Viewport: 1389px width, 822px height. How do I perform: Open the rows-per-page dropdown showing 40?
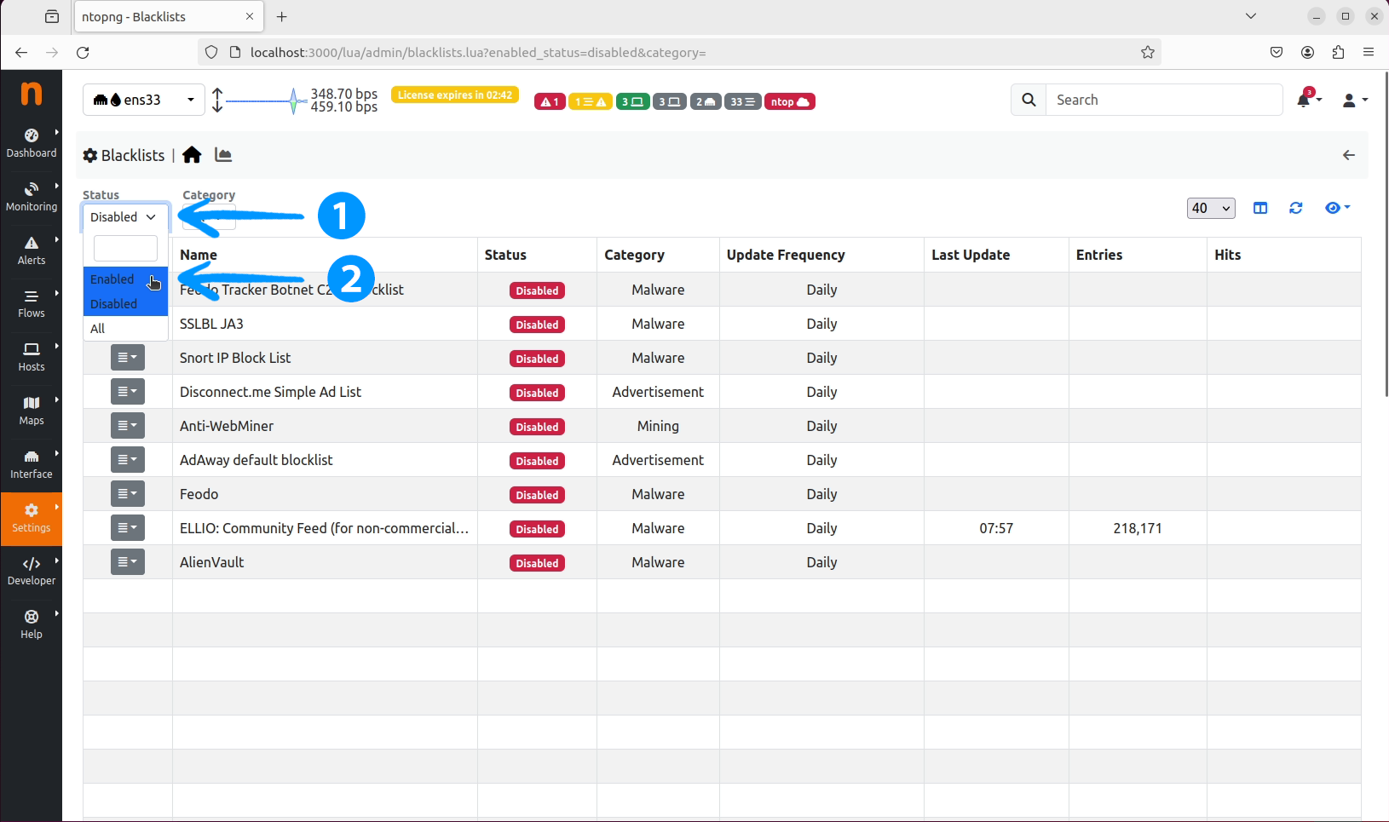click(x=1210, y=208)
